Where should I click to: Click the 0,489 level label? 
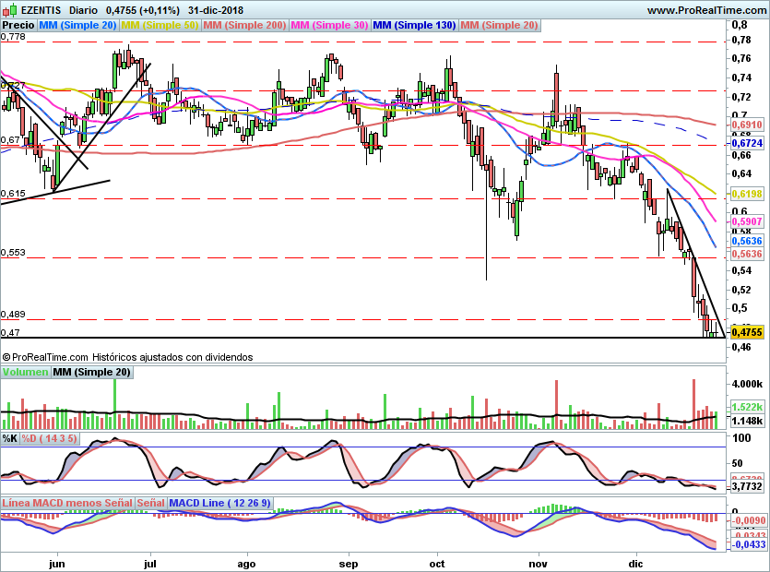[x=13, y=315]
